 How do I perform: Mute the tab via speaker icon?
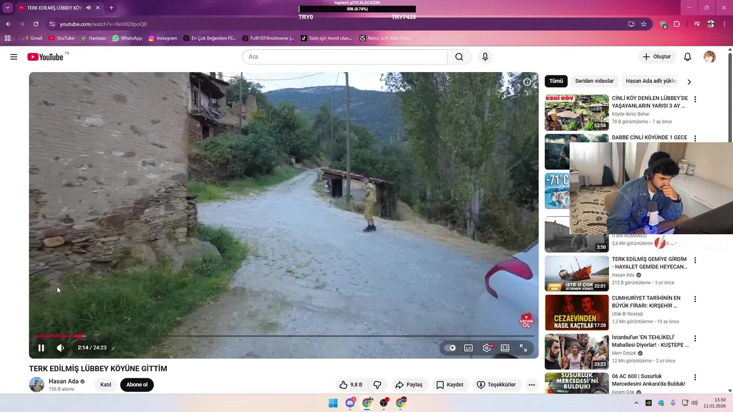pyautogui.click(x=89, y=8)
